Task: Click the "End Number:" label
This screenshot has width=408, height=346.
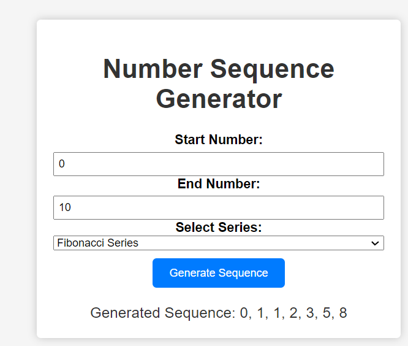Action: 218,183
